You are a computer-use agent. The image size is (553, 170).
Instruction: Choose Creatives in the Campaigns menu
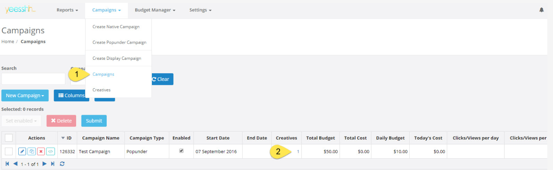coord(101,90)
